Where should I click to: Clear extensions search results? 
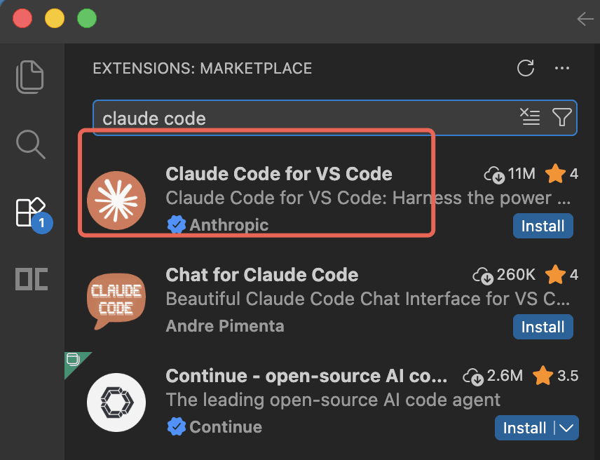(530, 117)
